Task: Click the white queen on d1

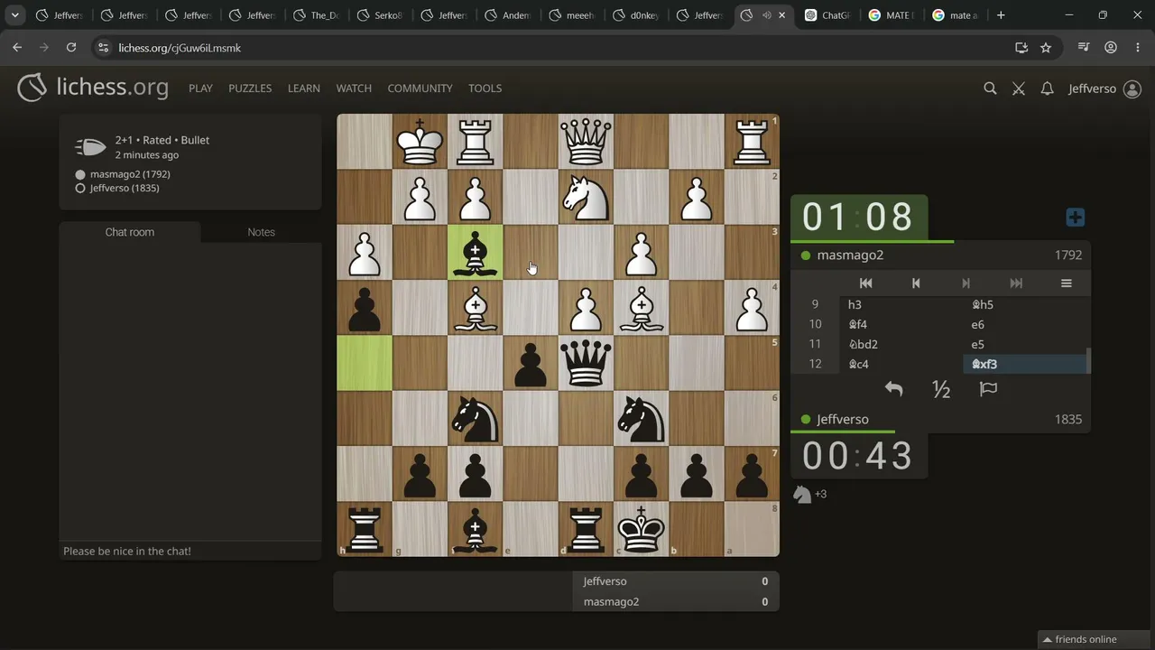Action: click(x=586, y=142)
